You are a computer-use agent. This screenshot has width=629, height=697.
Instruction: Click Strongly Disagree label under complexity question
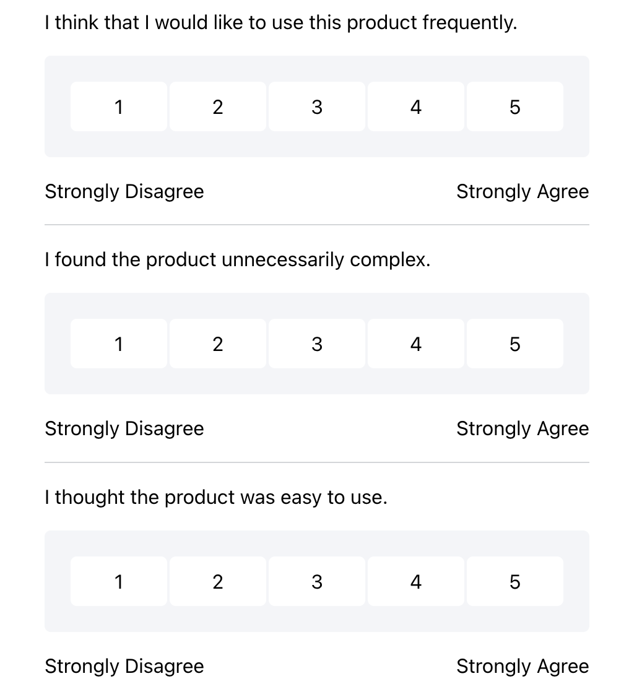(124, 428)
